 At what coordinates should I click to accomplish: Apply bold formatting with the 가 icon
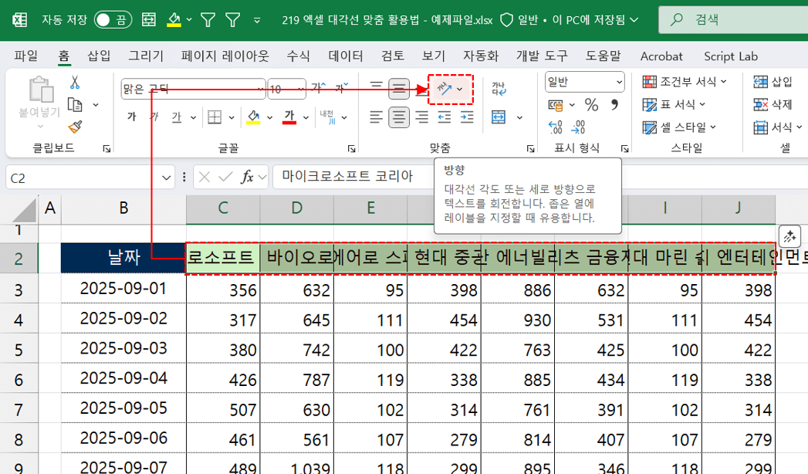point(132,117)
